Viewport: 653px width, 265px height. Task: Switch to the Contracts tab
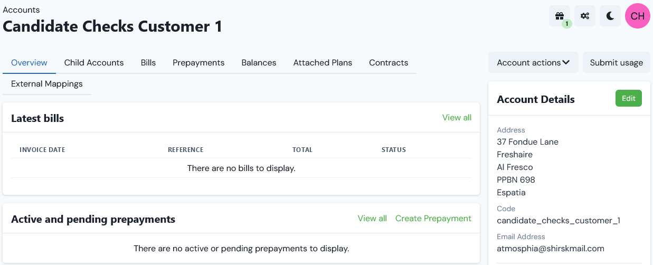click(x=389, y=62)
